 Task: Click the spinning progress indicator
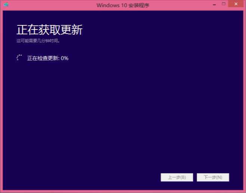(x=19, y=57)
